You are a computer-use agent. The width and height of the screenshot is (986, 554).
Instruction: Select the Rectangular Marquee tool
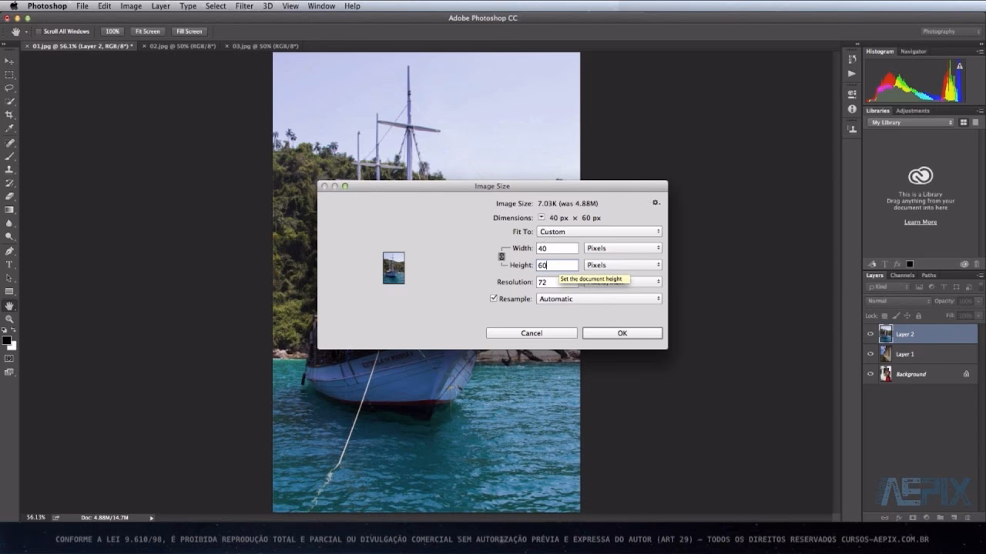click(x=9, y=75)
